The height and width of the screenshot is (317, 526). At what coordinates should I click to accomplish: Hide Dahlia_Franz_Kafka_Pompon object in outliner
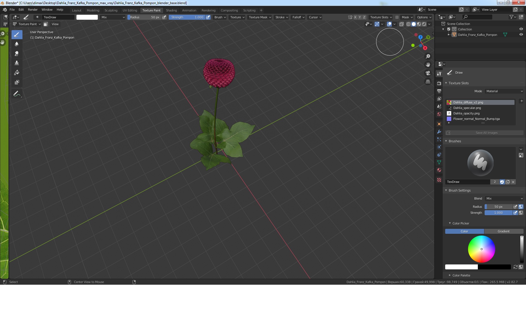[x=521, y=34]
